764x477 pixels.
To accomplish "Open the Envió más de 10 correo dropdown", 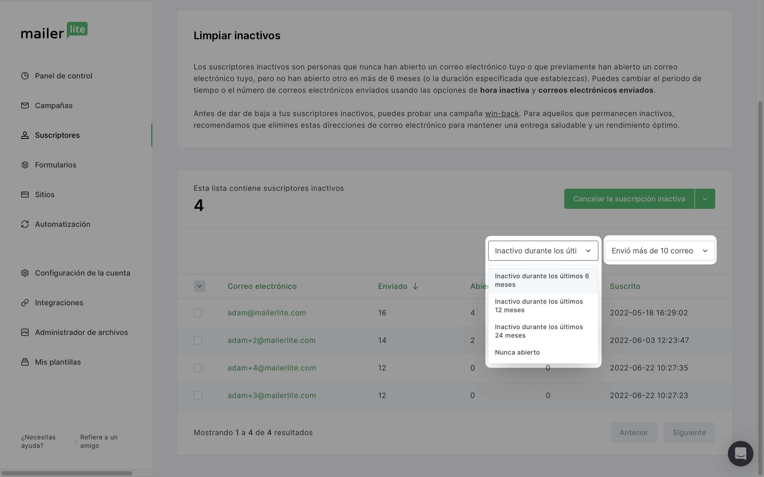I will (x=659, y=251).
